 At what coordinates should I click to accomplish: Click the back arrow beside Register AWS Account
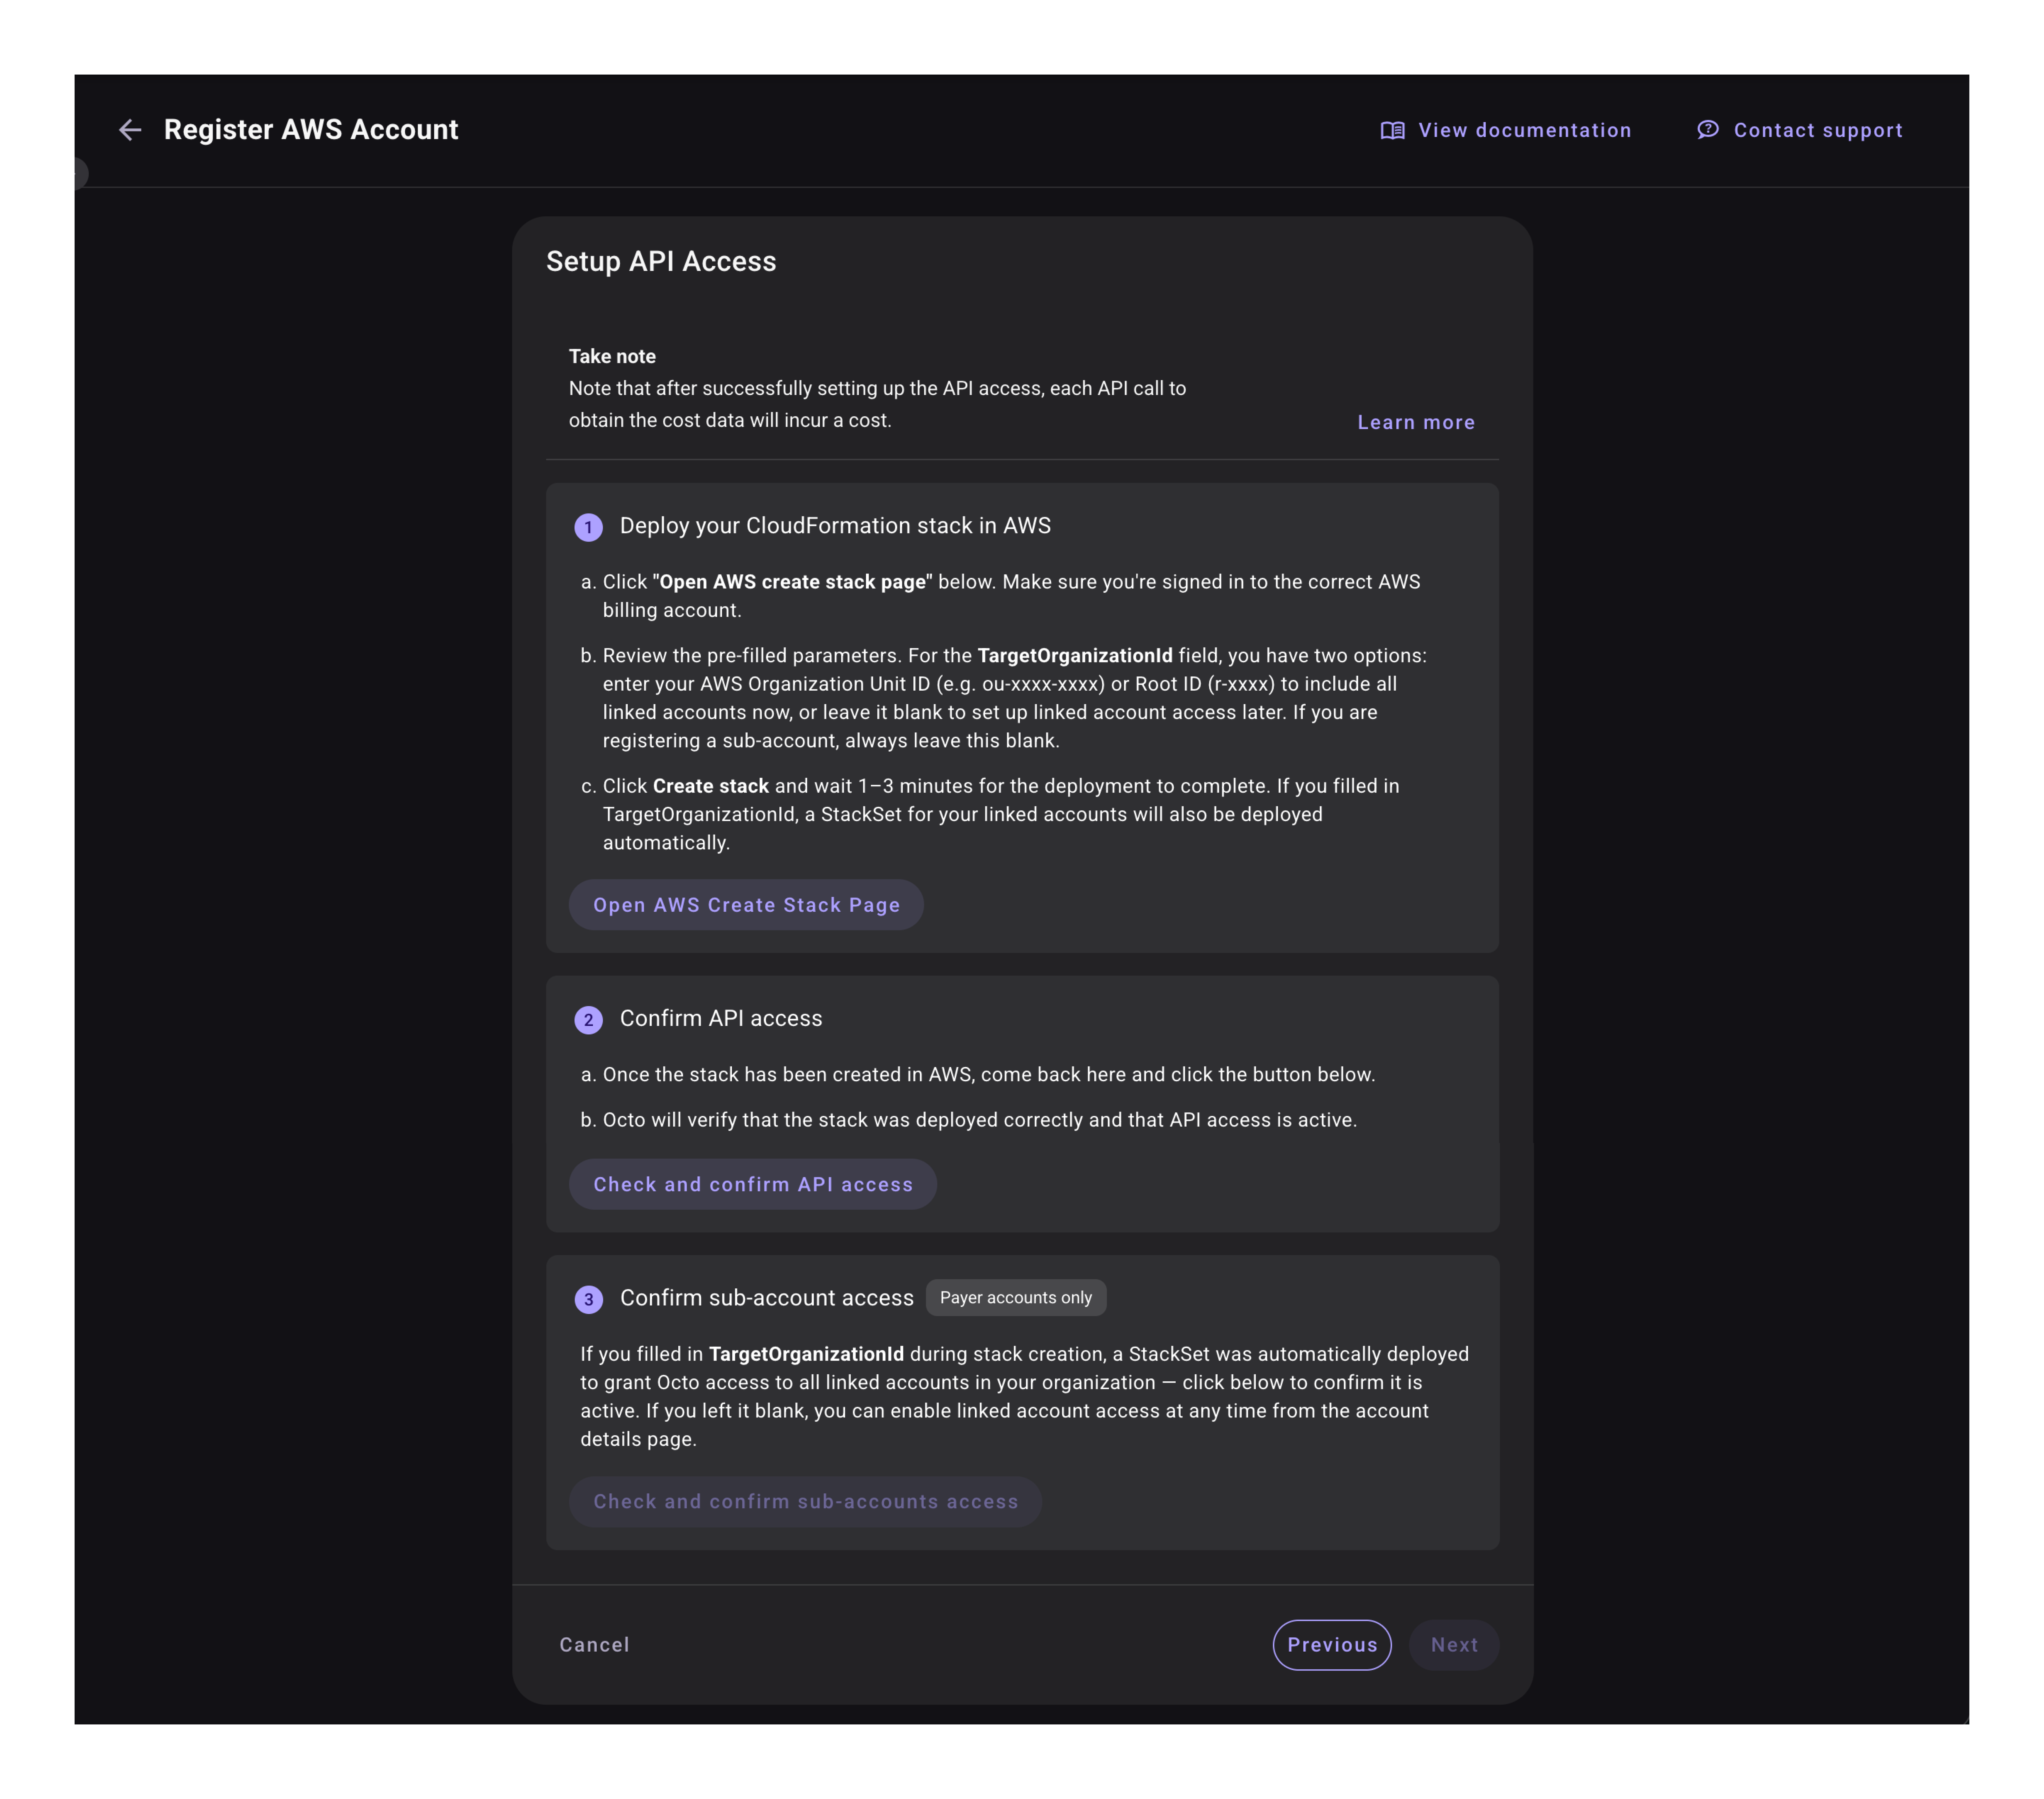point(130,130)
